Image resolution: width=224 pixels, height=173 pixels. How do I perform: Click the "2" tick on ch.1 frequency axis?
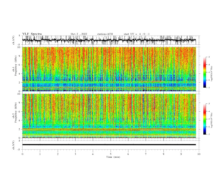[20, 83]
